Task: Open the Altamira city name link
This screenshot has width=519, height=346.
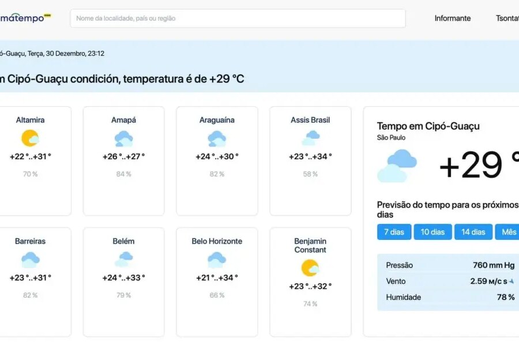Action: click(30, 120)
